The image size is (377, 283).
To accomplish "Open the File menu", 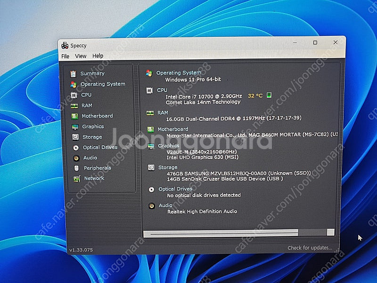I will (65, 56).
